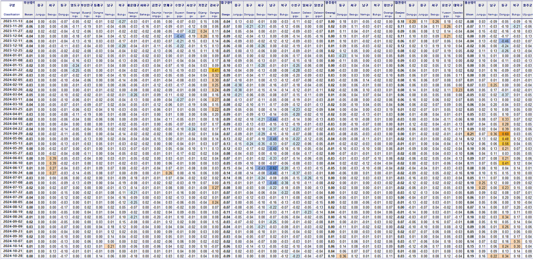533x260 pixels.
Task: Click Busan Nam-gu value 0.21 for 2024-10-14
Action: pyautogui.click(x=110, y=245)
